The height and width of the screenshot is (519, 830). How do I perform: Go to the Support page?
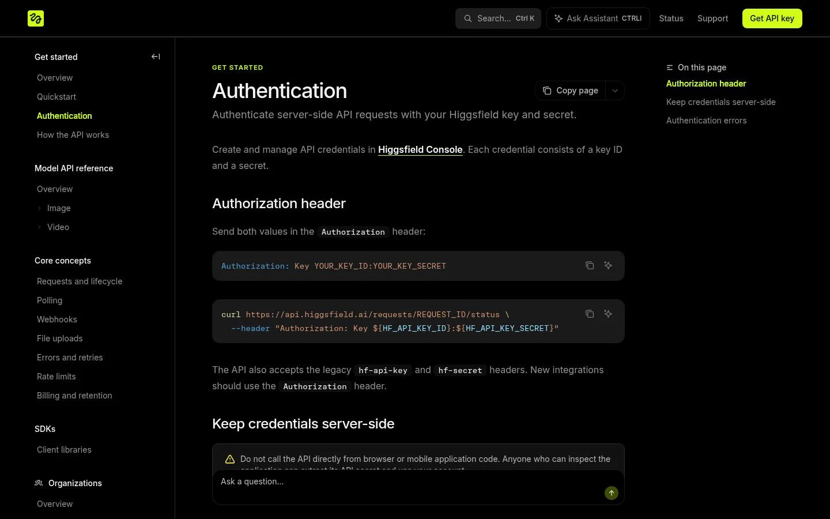(712, 18)
